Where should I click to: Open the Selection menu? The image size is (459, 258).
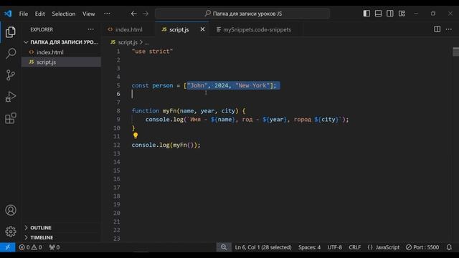coord(64,14)
